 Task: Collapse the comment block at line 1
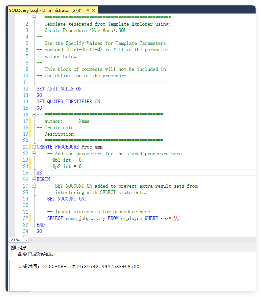pos(34,18)
